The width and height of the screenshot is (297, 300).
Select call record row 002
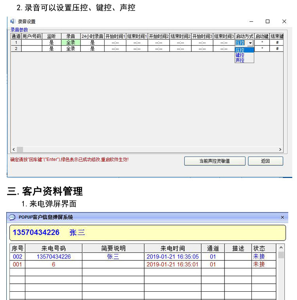[143, 256]
